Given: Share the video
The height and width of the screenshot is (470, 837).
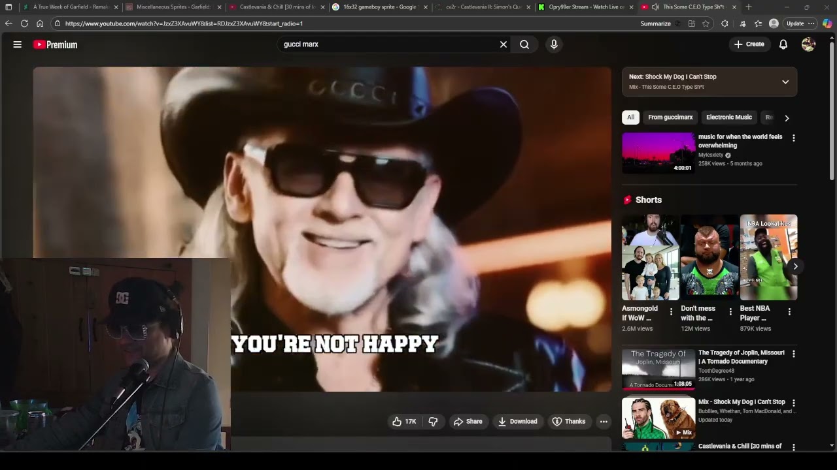Looking at the screenshot, I should pyautogui.click(x=468, y=422).
